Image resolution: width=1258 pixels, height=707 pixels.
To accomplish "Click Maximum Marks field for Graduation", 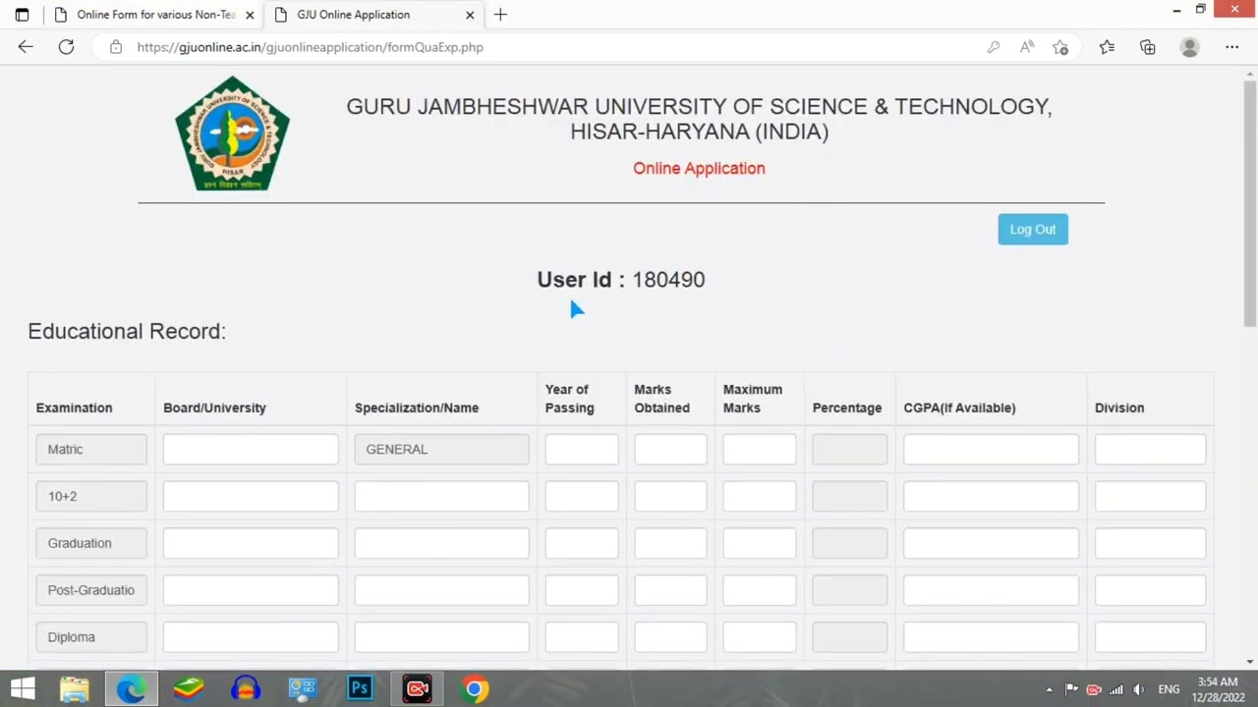I will coord(760,543).
